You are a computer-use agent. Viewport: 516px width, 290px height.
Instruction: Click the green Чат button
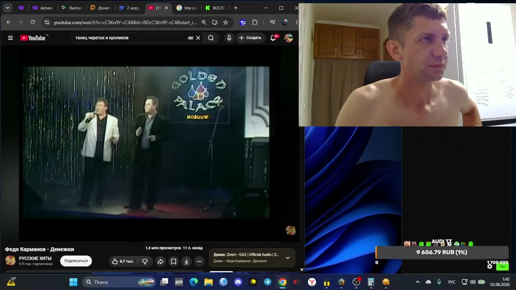(x=502, y=267)
